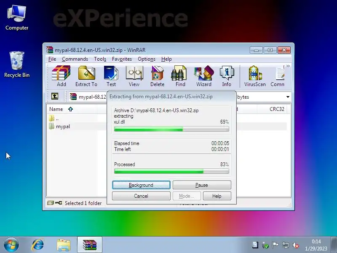Open the Tools menu
337x253 pixels.
100,59
